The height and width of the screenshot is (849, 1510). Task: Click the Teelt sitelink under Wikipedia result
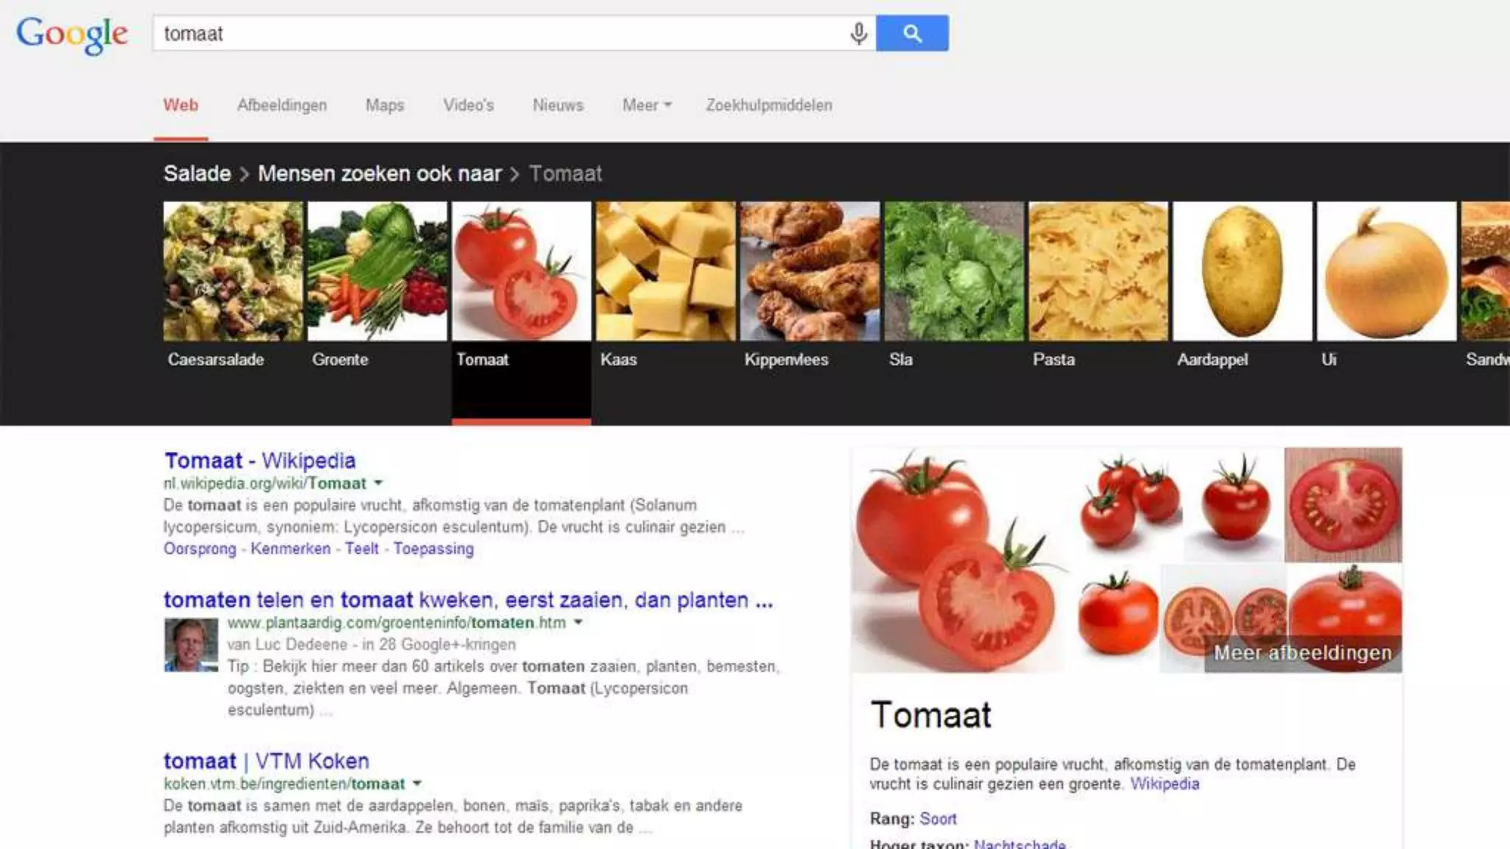click(x=361, y=549)
